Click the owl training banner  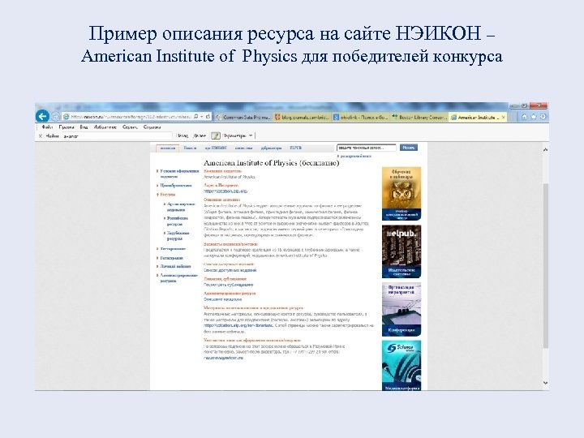coord(401,194)
